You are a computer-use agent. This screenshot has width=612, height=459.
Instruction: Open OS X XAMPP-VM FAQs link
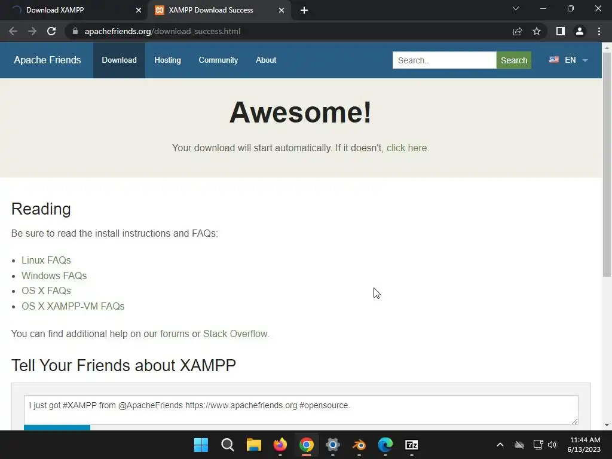[x=73, y=306]
